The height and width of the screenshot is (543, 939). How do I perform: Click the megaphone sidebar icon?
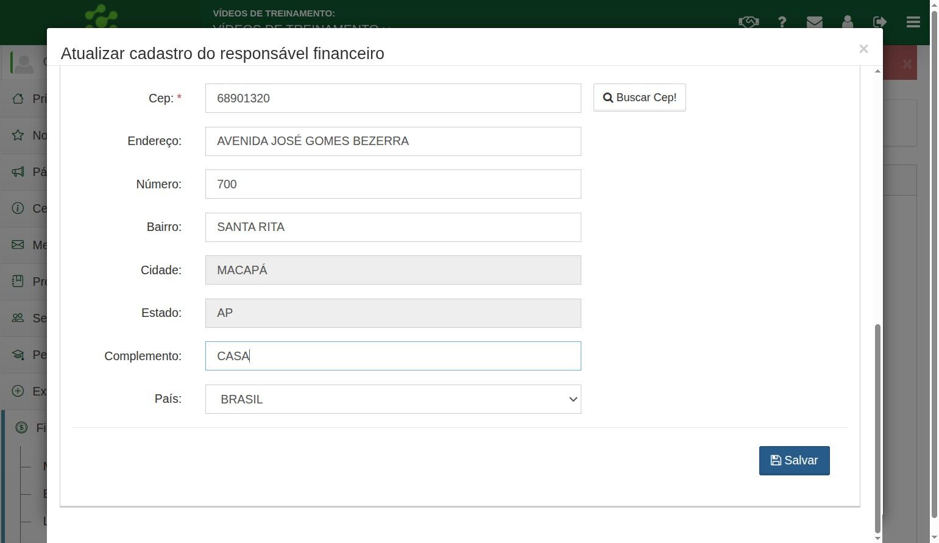pos(18,172)
